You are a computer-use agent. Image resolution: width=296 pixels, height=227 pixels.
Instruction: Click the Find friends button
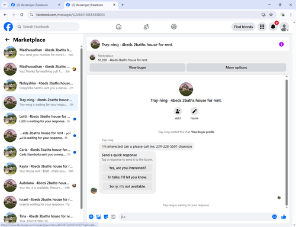tap(243, 27)
